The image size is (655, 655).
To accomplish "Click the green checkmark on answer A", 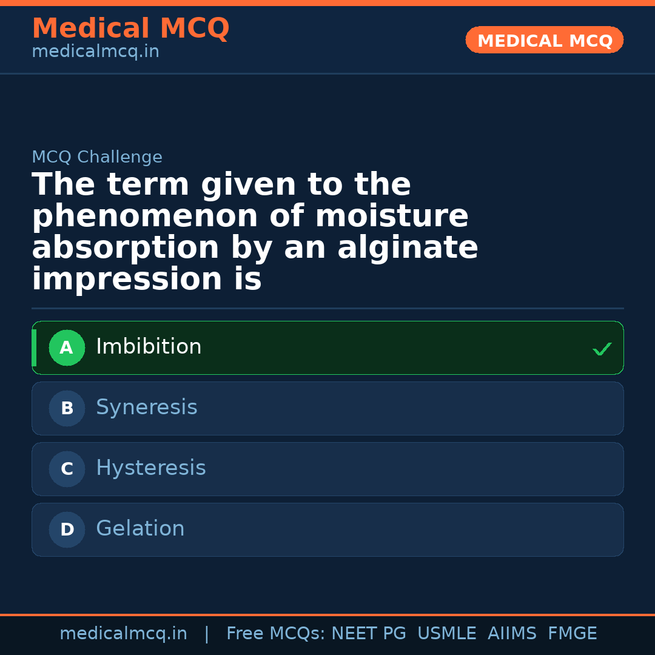I will [602, 349].
